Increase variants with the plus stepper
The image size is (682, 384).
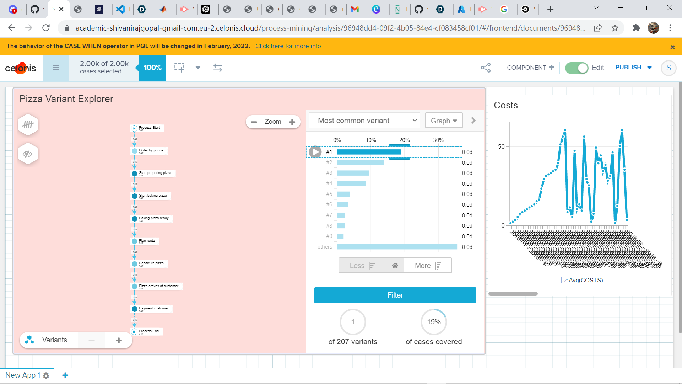coord(119,340)
